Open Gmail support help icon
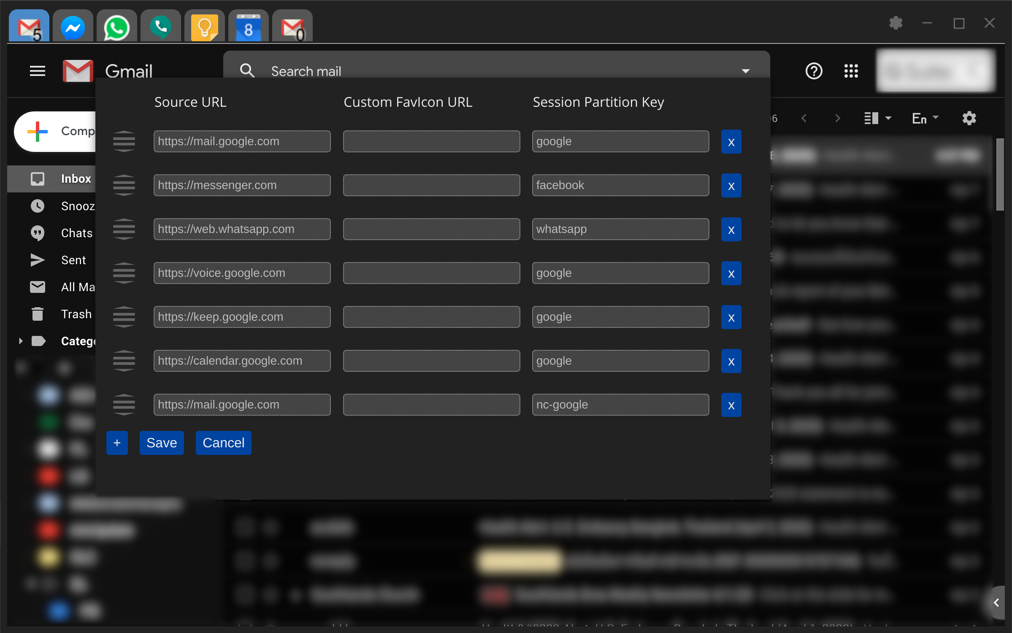 (x=814, y=71)
